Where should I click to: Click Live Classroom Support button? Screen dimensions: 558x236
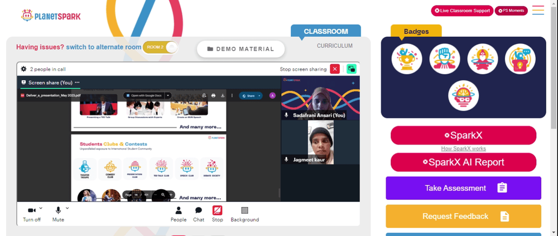tap(462, 11)
